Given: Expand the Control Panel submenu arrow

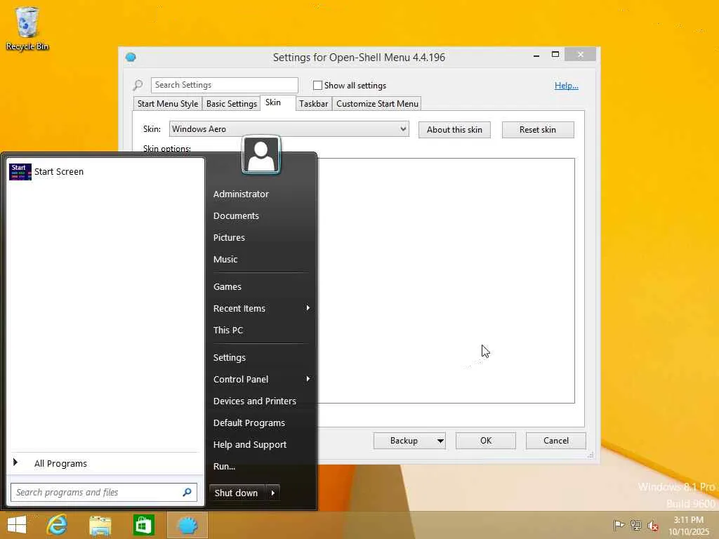Looking at the screenshot, I should click(x=308, y=379).
